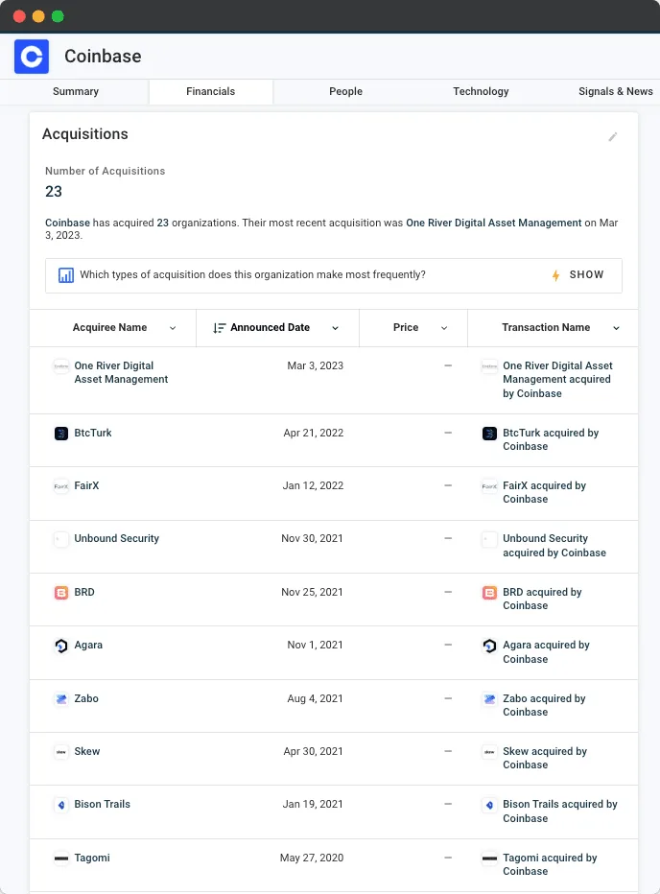This screenshot has width=660, height=894.
Task: Click the BtcTurk company logo
Action: click(60, 433)
